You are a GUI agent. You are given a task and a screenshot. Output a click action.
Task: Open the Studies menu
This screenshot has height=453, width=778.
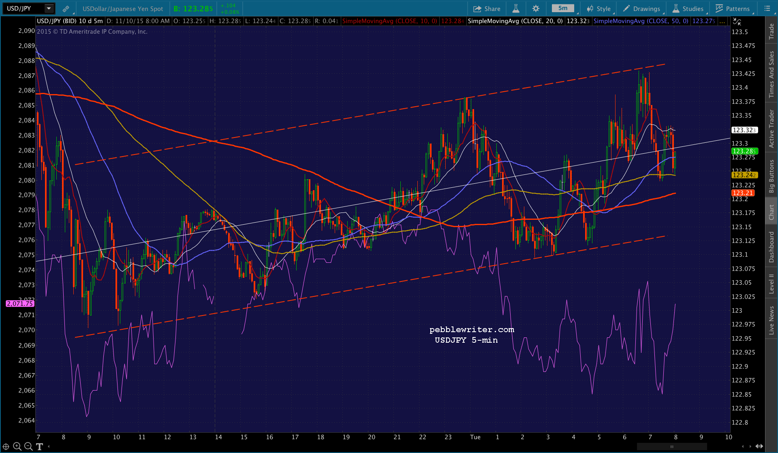coord(688,9)
